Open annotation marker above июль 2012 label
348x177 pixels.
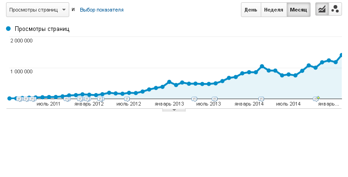click(x=127, y=99)
